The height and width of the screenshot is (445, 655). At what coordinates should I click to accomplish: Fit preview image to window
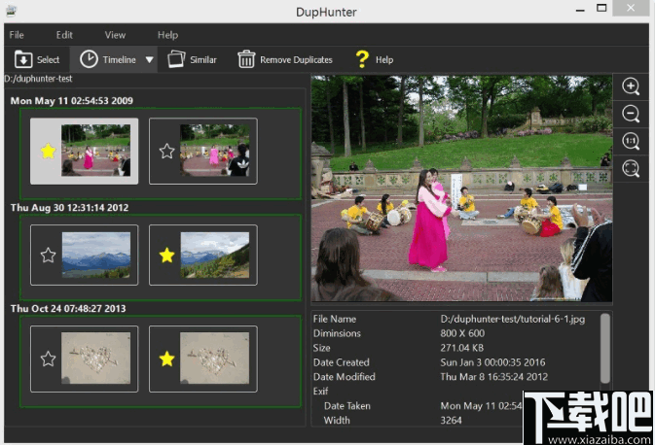point(631,169)
